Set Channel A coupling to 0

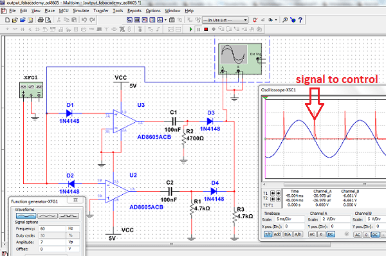tap(321, 234)
